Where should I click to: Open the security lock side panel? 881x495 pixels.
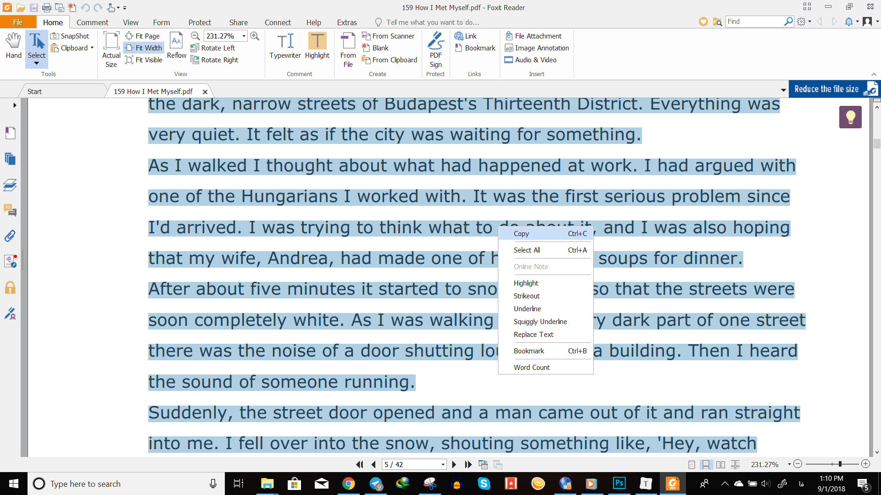tap(10, 287)
